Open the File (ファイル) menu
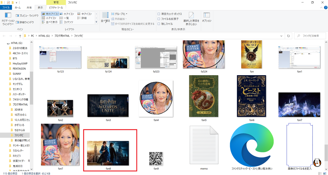 pos(6,8)
